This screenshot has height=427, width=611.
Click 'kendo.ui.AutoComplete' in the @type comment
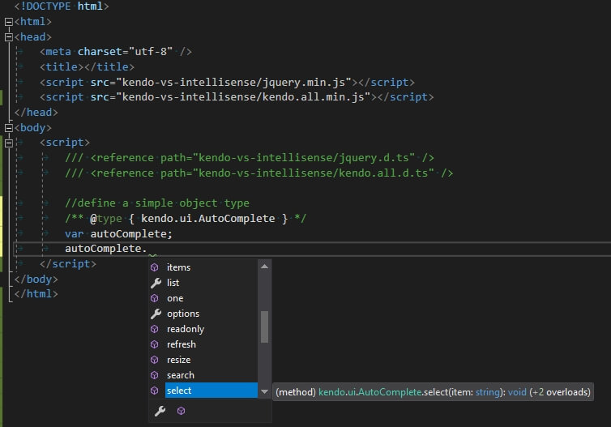pyautogui.click(x=207, y=219)
